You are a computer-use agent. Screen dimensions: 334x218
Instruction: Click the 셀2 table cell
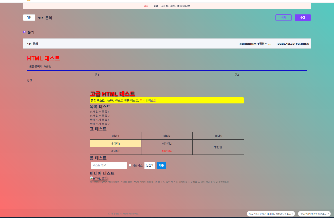(x=236, y=75)
